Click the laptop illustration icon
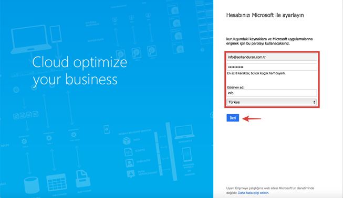Image resolution: width=343 pixels, height=198 pixels. pyautogui.click(x=30, y=39)
